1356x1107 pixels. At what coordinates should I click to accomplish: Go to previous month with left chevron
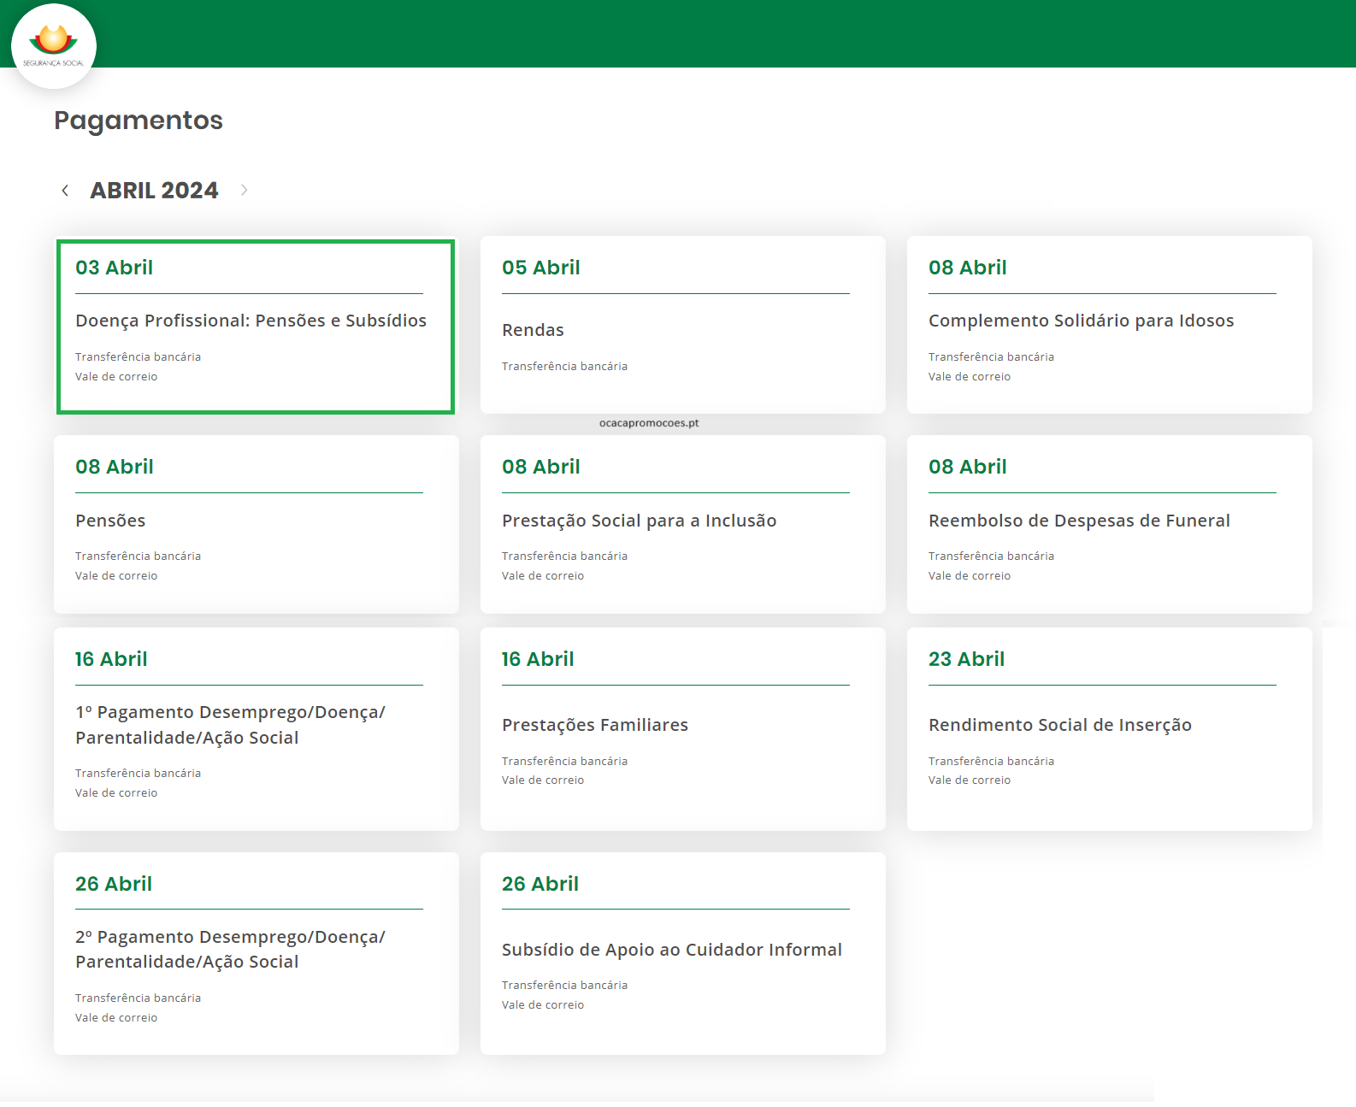[x=65, y=191]
